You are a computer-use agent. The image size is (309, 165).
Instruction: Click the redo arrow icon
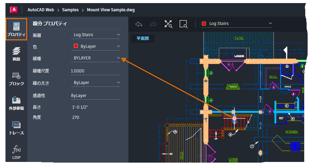(x=154, y=24)
